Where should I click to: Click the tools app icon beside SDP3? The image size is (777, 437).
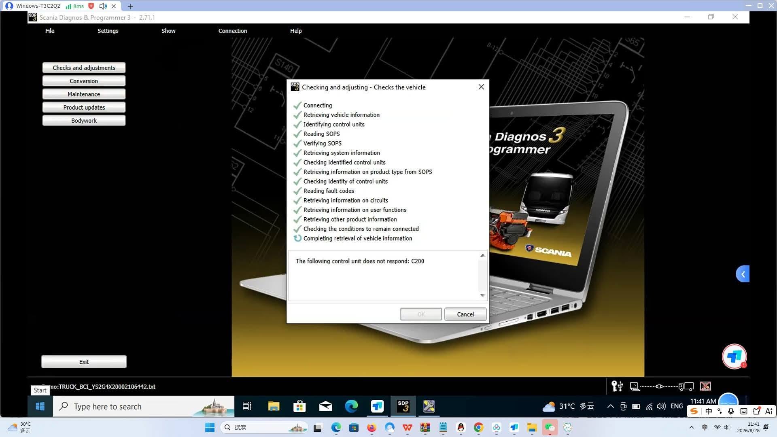(x=429, y=406)
